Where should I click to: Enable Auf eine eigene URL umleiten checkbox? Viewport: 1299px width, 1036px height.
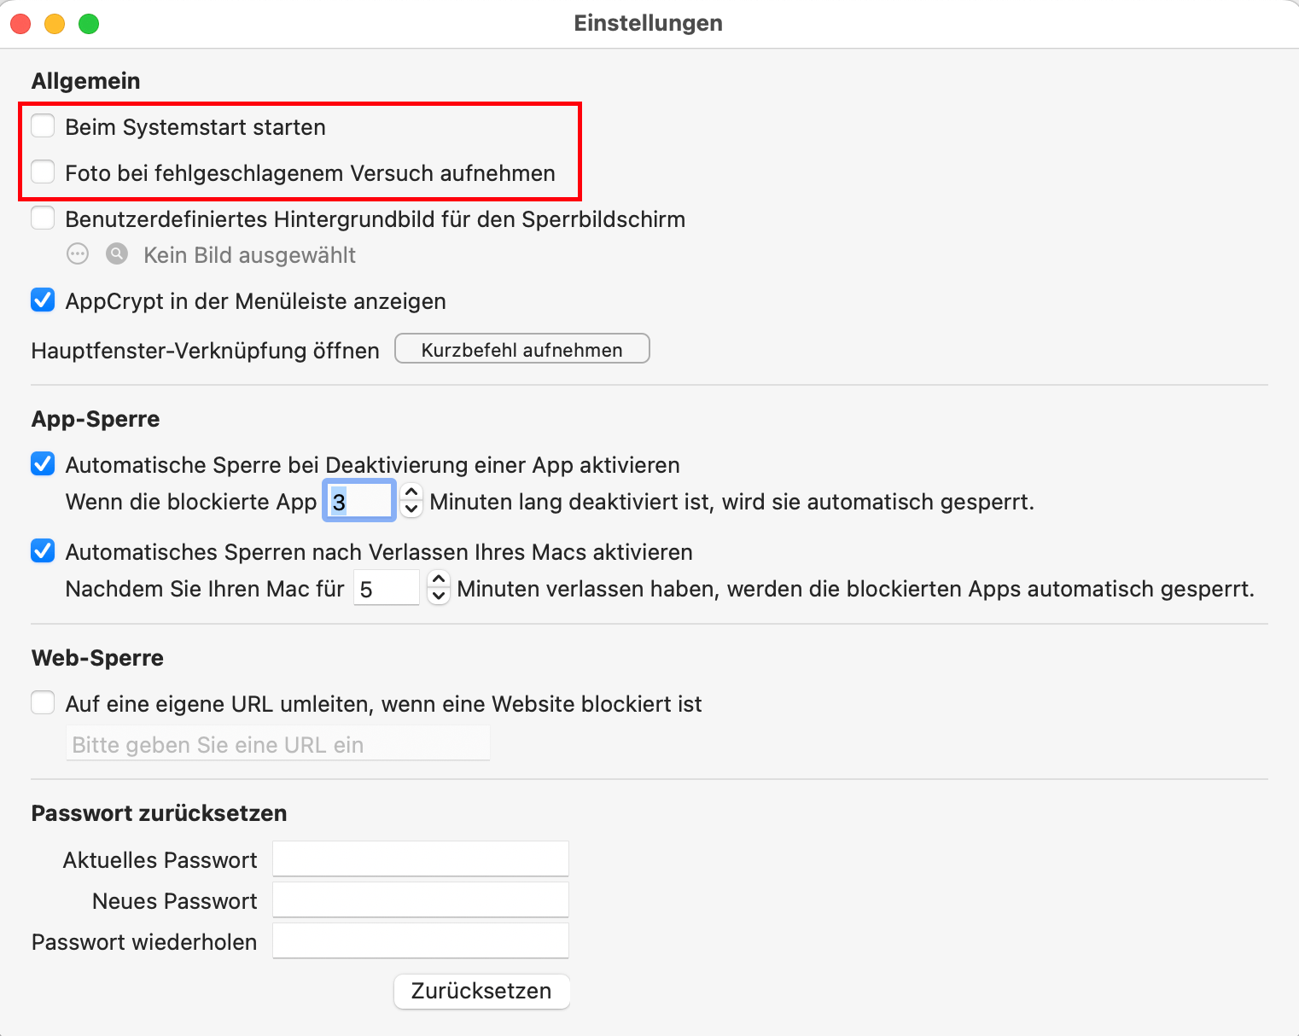coord(43,703)
